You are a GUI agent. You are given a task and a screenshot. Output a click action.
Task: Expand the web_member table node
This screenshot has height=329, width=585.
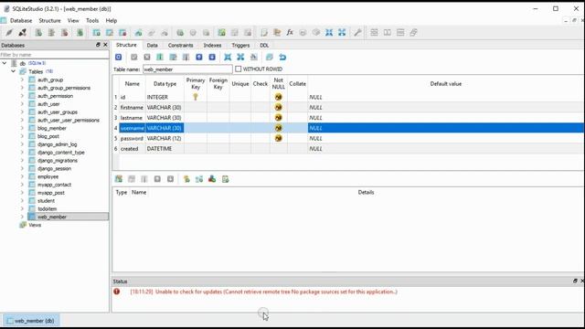point(22,217)
